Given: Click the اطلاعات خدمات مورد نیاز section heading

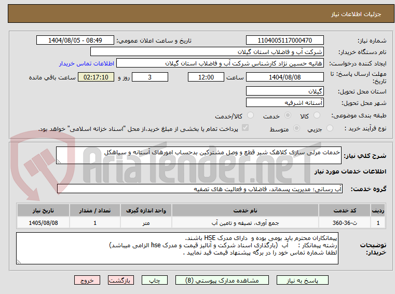Looking at the screenshot, I should [350, 171].
